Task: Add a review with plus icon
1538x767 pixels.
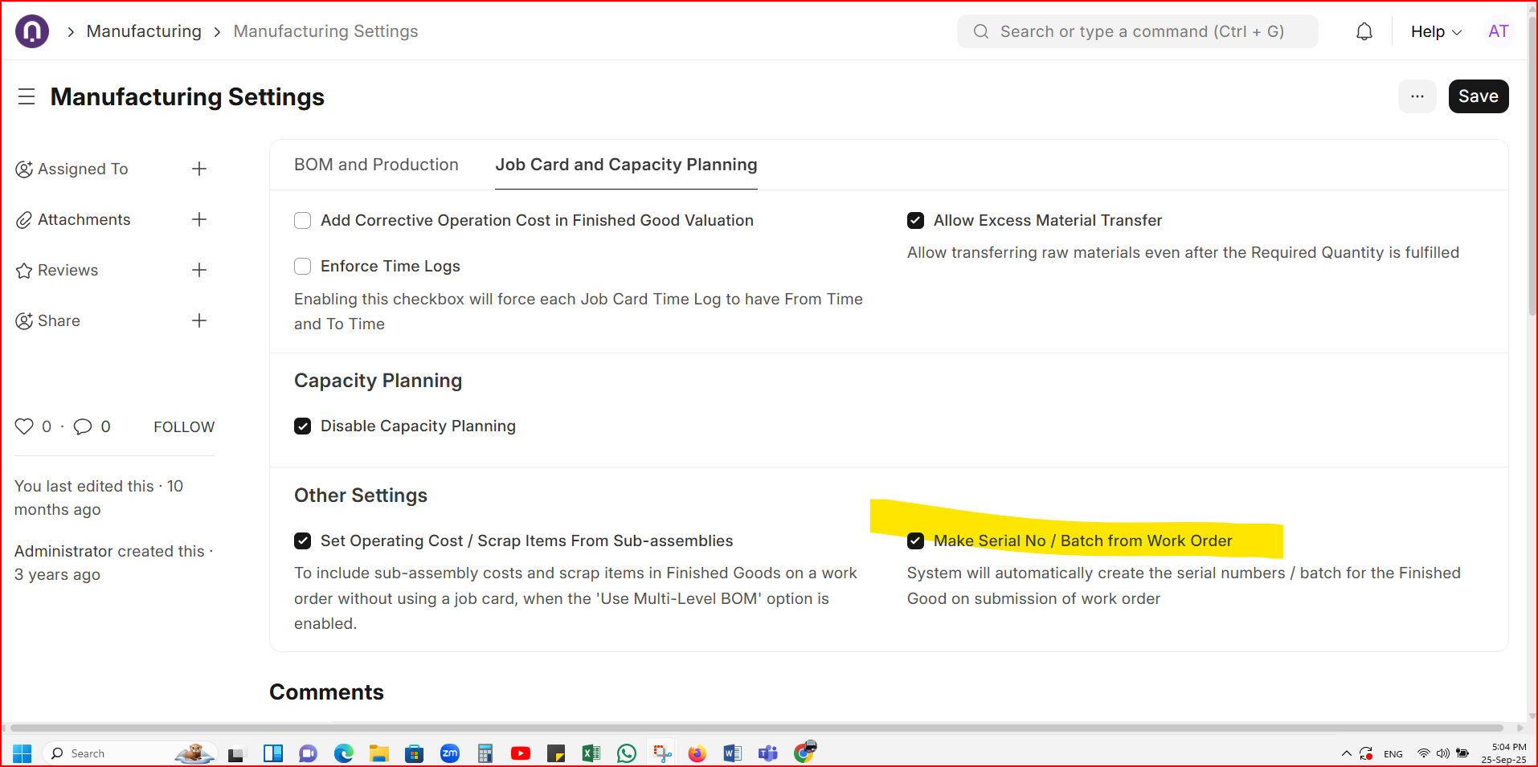Action: point(199,270)
